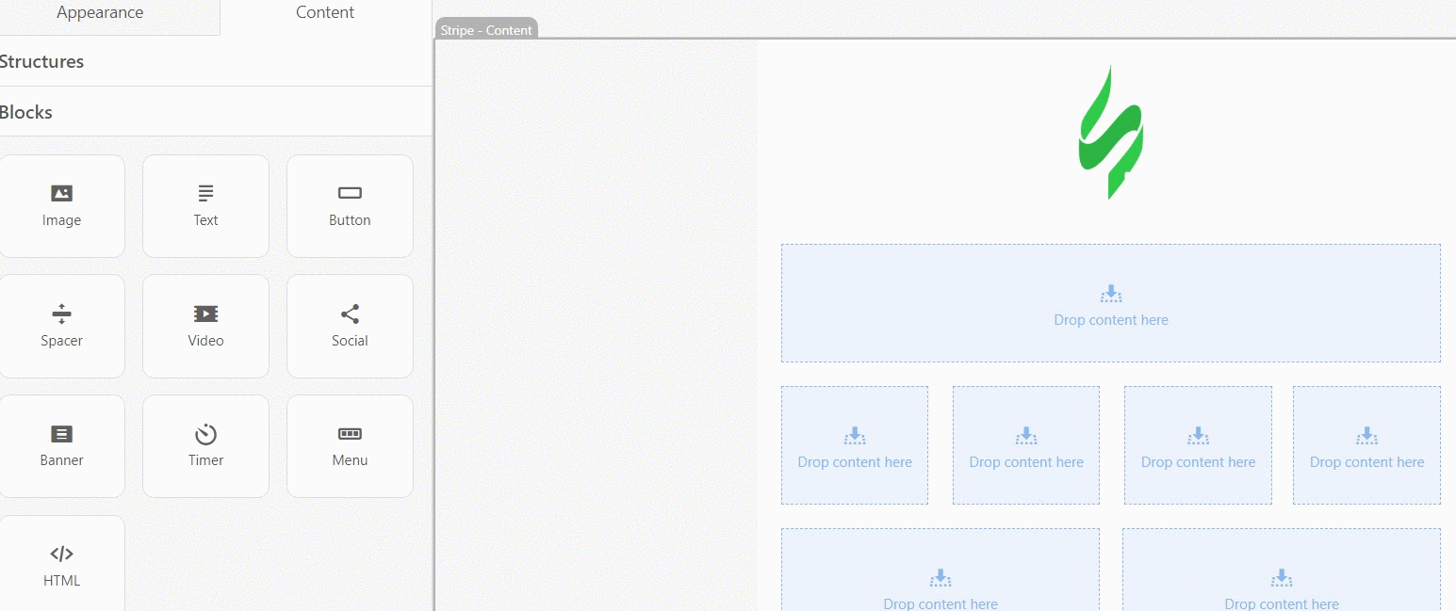Select the Spacer block icon
This screenshot has height=611, width=1456.
tap(61, 314)
